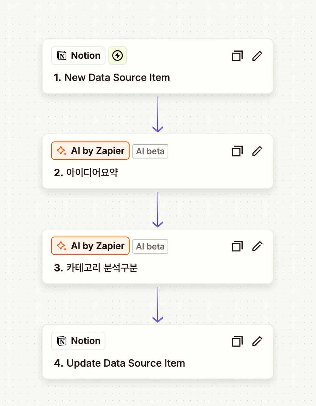Select the '4. Update Data Source Item' title
Viewport: 316px width, 406px height.
[120, 363]
